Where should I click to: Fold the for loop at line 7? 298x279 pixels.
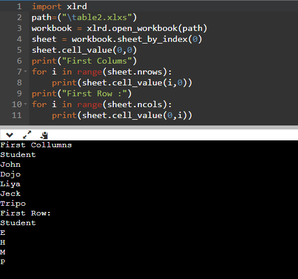(26, 72)
